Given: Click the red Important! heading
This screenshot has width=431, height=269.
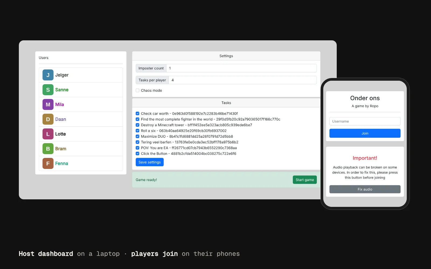Looking at the screenshot, I should [x=365, y=158].
